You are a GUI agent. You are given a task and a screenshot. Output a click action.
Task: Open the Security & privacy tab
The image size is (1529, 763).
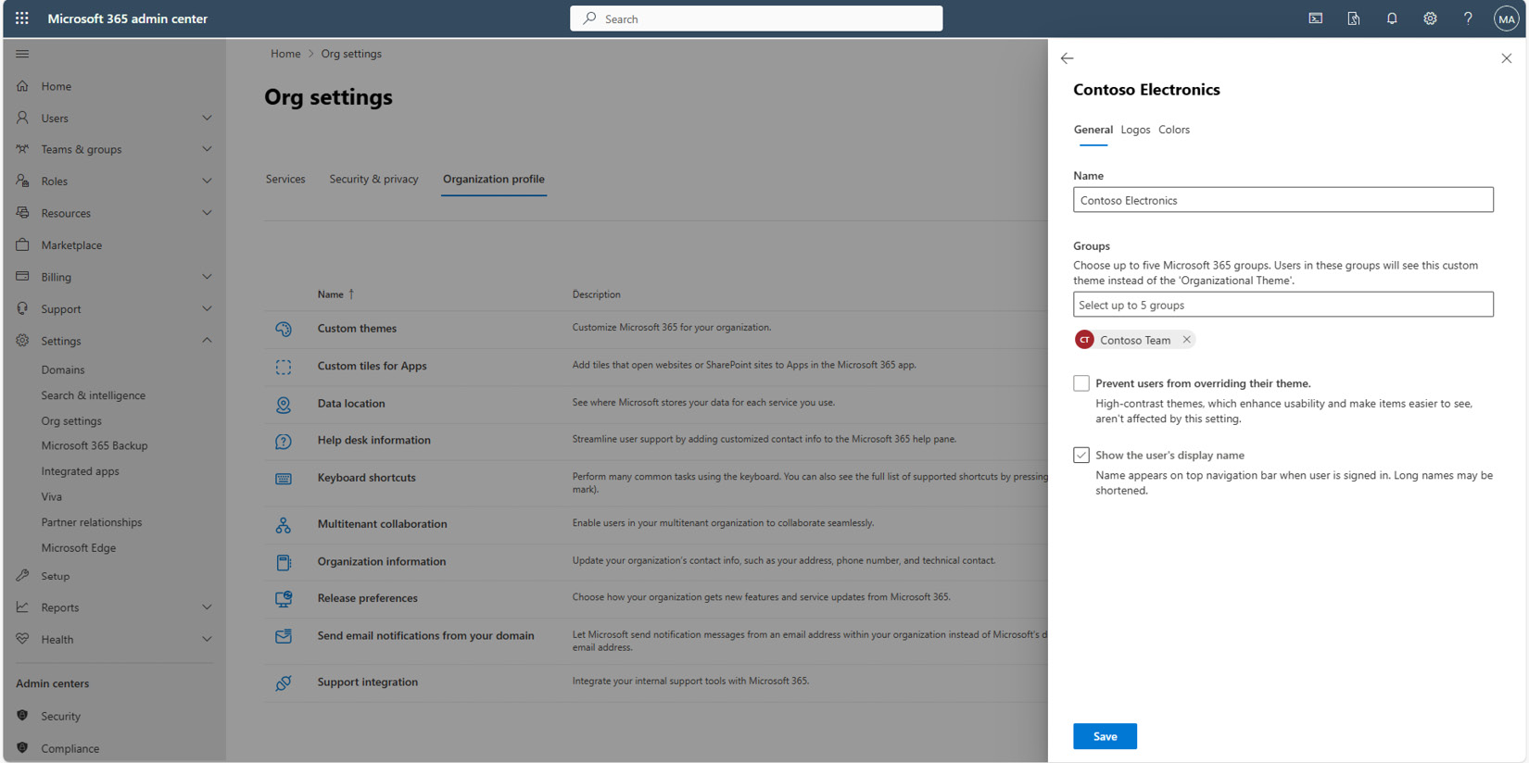point(373,179)
